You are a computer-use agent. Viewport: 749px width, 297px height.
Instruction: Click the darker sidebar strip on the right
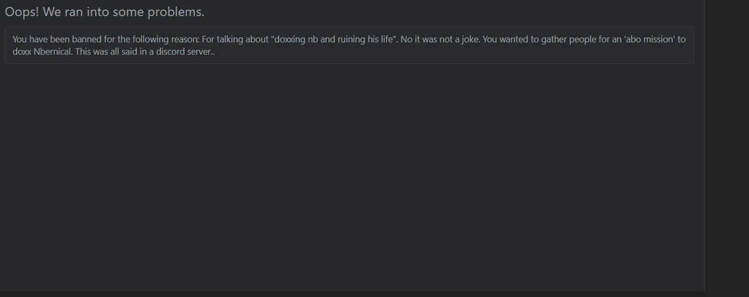point(726,148)
